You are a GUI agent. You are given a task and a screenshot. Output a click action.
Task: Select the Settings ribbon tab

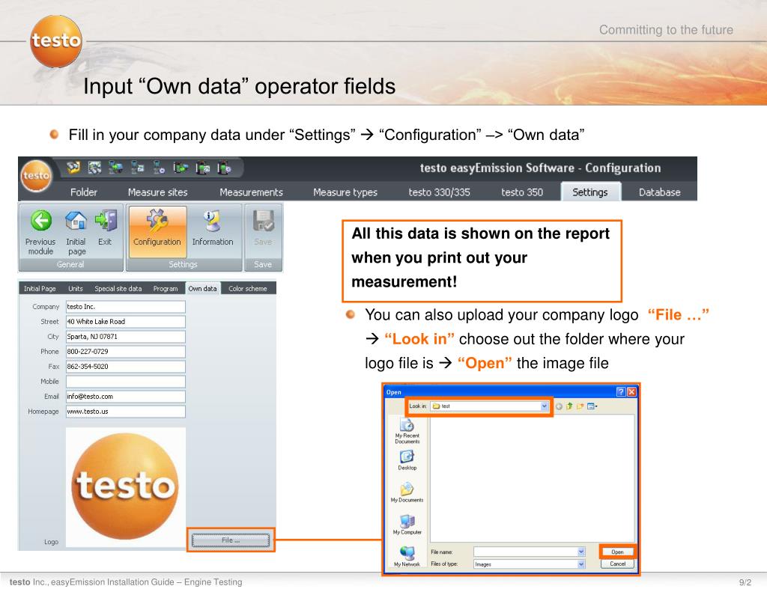[x=590, y=192]
